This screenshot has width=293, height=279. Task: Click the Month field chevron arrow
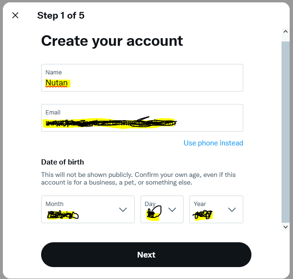(x=123, y=210)
